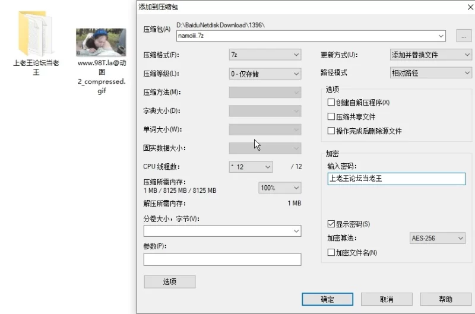This screenshot has width=475, height=314.
Task: Expand the 更新方式 dropdown
Action: coord(431,55)
